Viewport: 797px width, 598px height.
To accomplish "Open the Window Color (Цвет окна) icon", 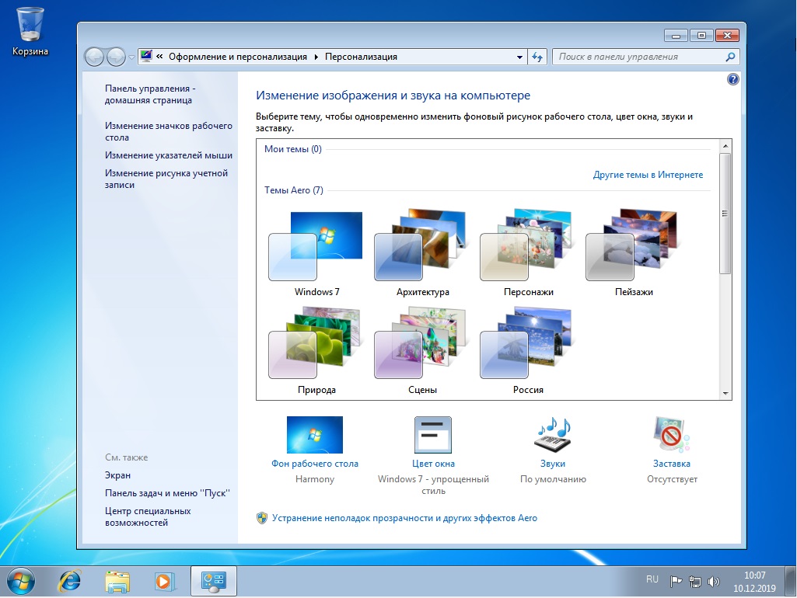I will [433, 436].
